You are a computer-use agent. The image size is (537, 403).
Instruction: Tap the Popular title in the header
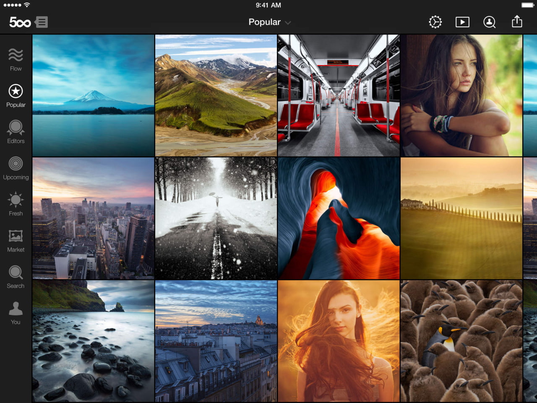[x=264, y=22]
